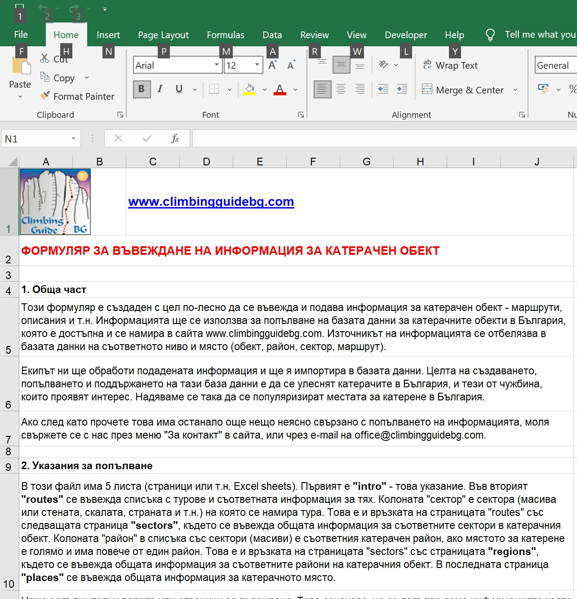Expand the Copy options arrow

[x=87, y=78]
